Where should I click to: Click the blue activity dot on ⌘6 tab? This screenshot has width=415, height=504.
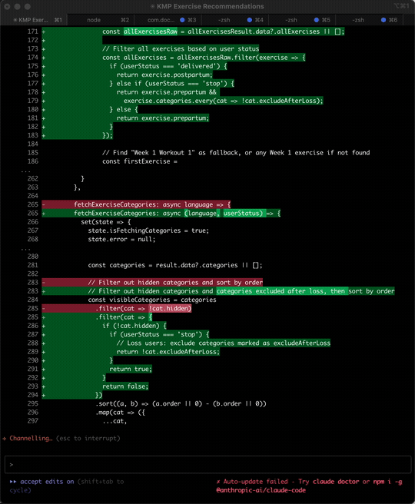[x=383, y=20]
